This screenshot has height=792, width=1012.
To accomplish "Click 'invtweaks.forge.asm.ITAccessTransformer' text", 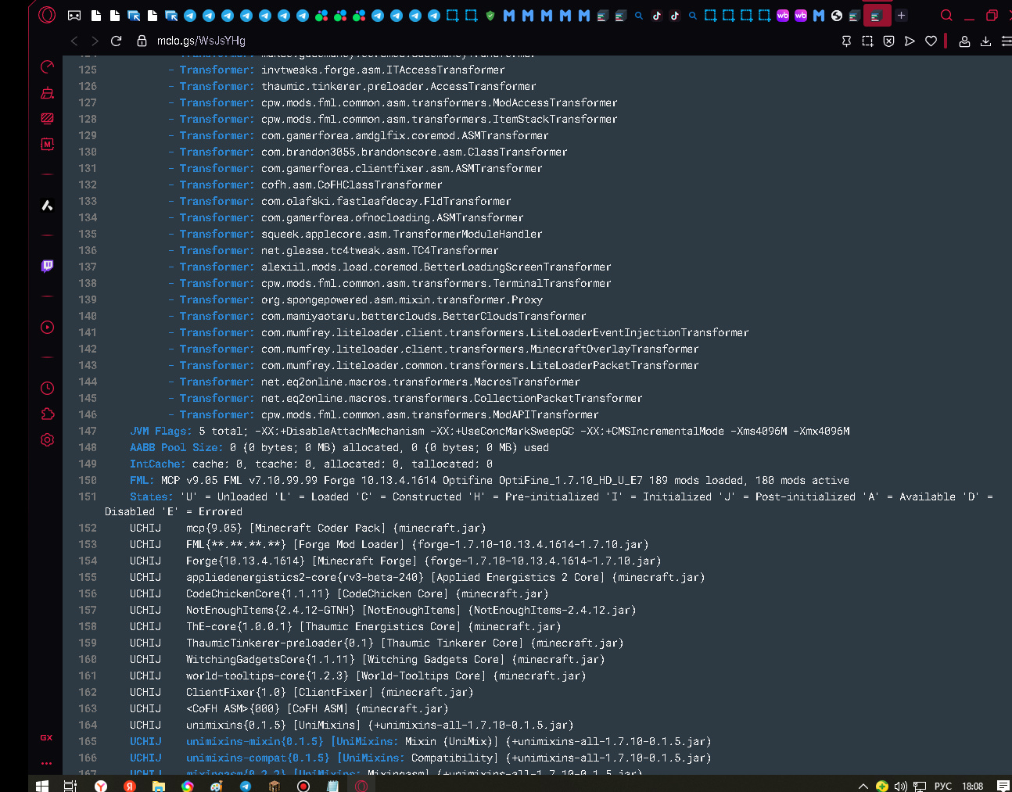I will click(383, 70).
